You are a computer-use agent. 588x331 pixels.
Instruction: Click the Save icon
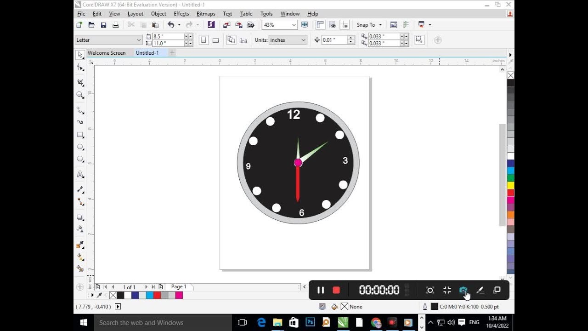(x=103, y=25)
